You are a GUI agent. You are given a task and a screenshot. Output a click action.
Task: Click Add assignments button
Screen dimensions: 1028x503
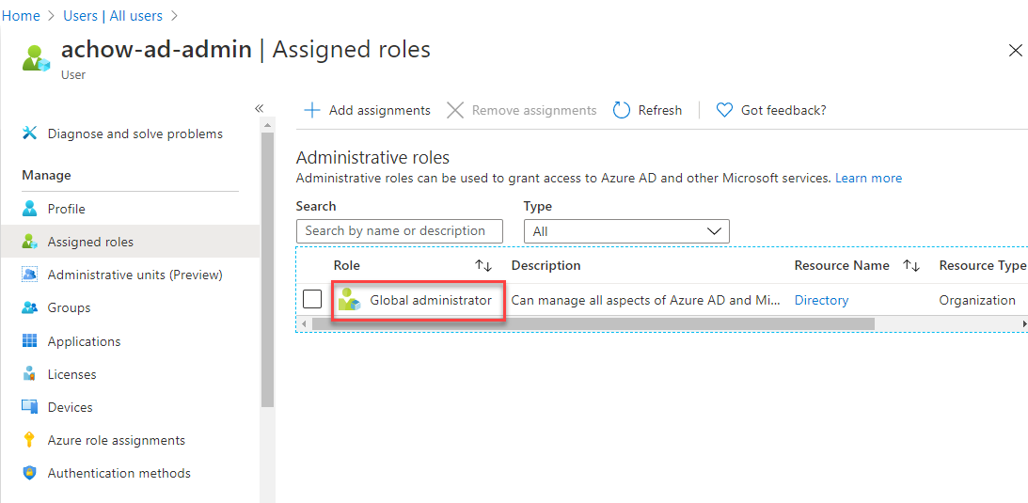(x=367, y=110)
